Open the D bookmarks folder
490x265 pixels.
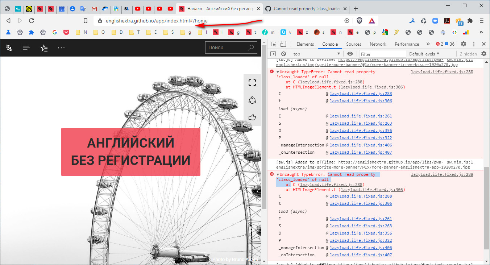pos(117,32)
